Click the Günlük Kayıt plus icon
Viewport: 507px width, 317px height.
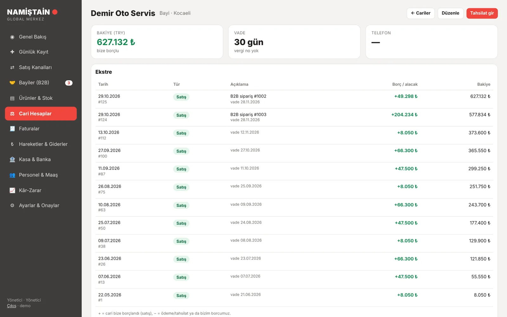coord(12,52)
